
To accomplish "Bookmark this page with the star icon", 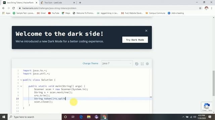I will [200, 8].
